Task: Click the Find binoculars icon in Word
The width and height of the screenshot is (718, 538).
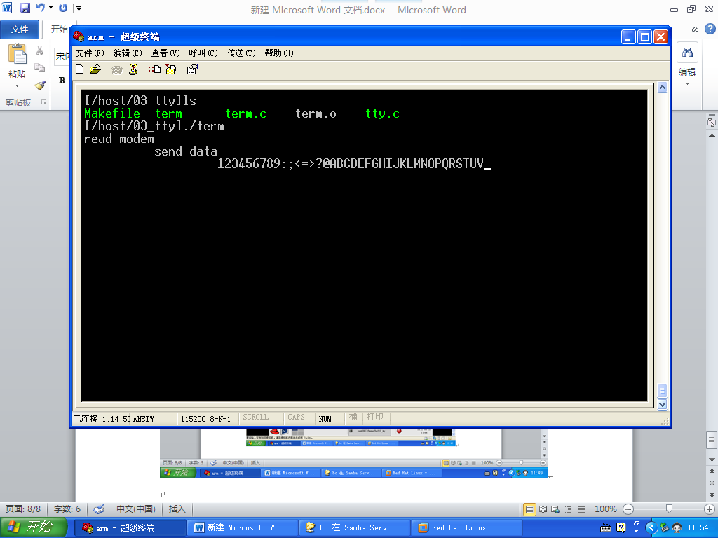Action: pos(687,52)
